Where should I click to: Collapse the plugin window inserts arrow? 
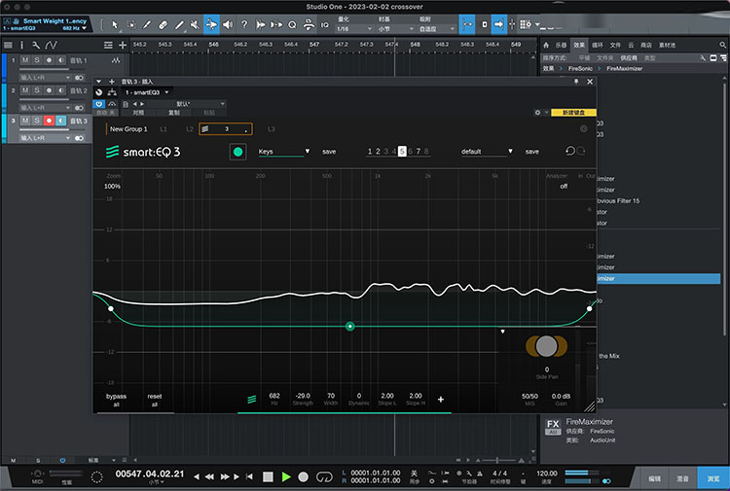click(x=98, y=82)
